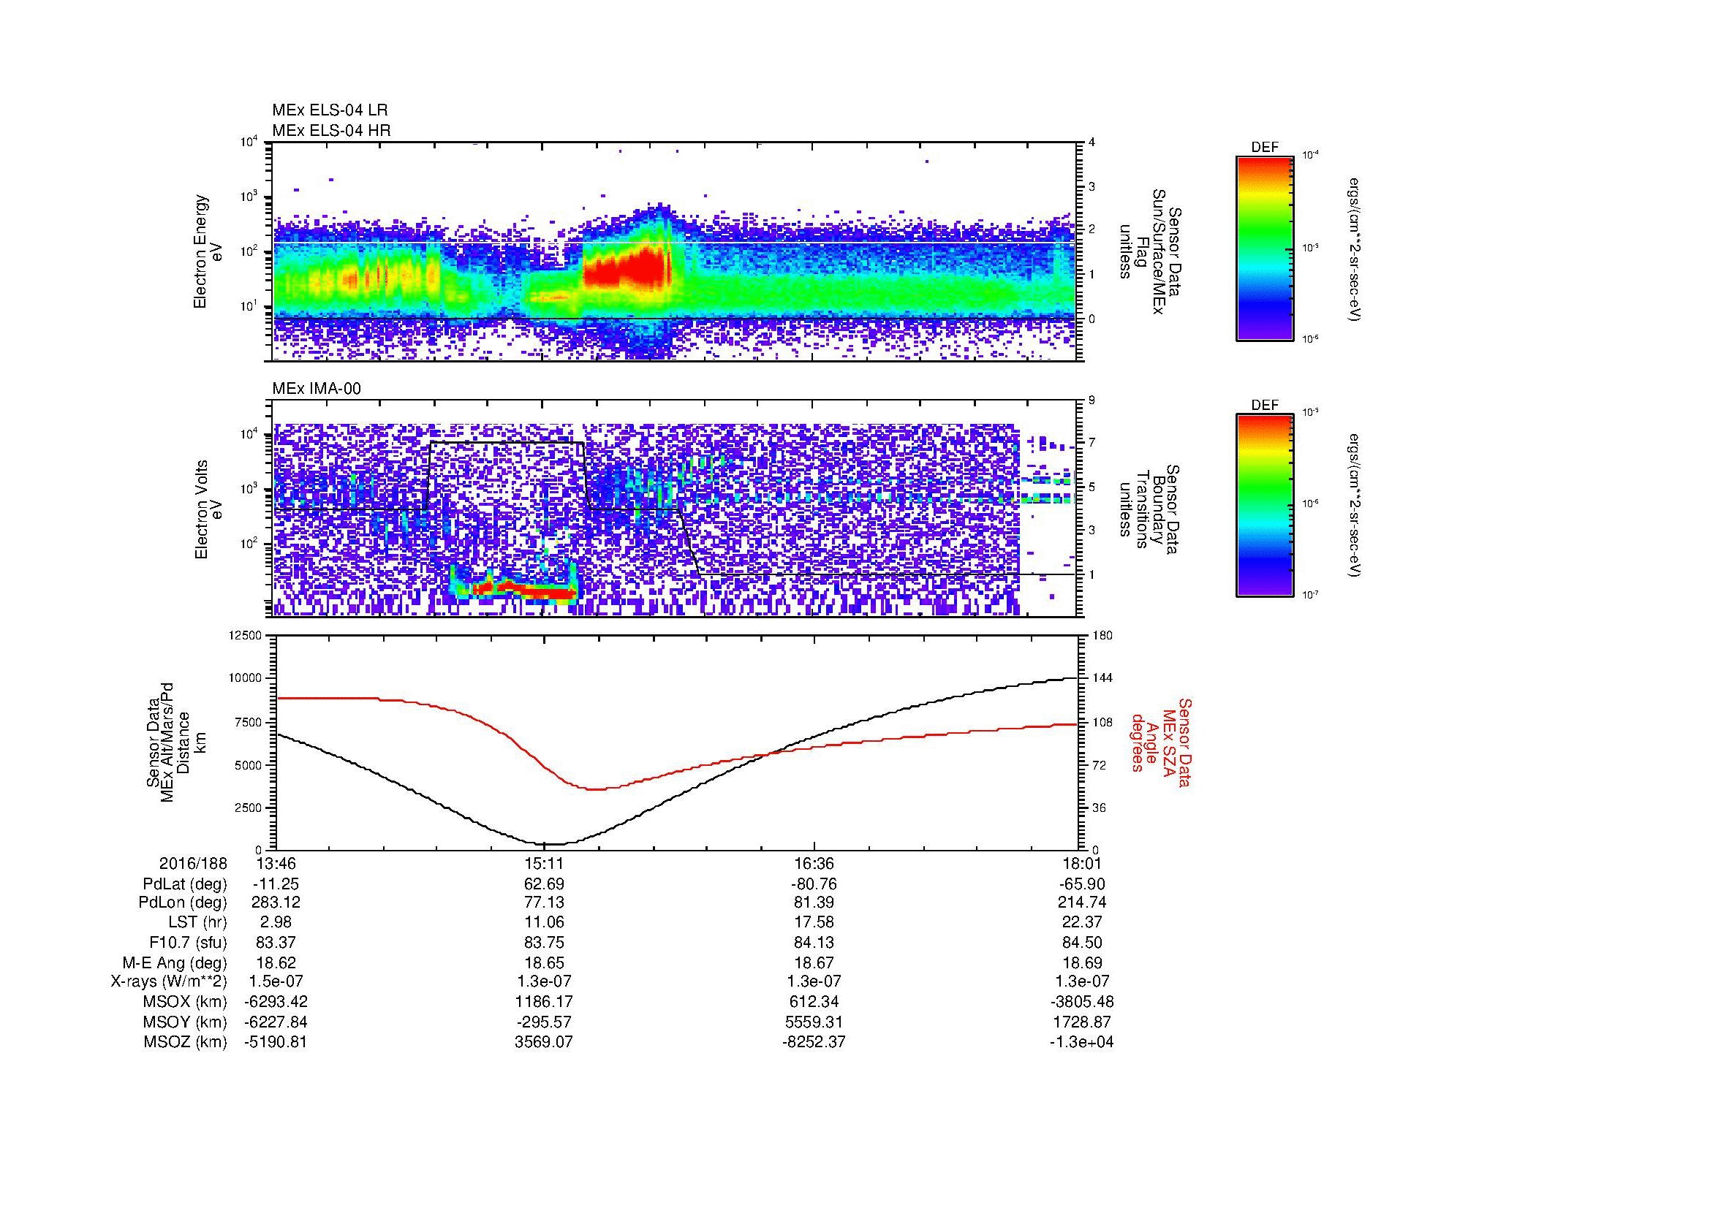1710x1208 pixels.
Task: Click the lower DEF color bar
Action: point(1264,506)
